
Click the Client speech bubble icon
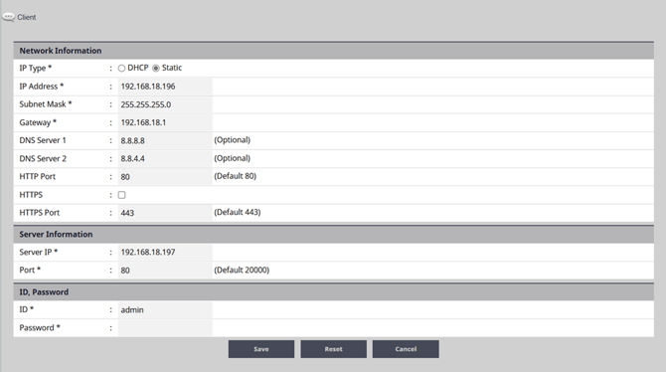(x=8, y=17)
